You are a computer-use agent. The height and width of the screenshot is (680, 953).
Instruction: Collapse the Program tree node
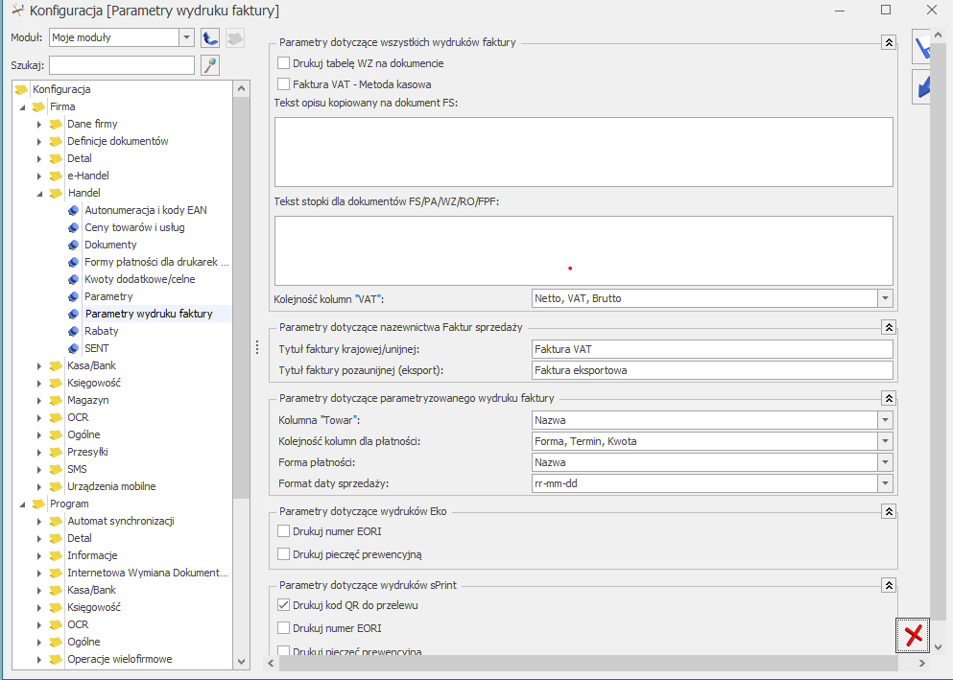click(22, 504)
